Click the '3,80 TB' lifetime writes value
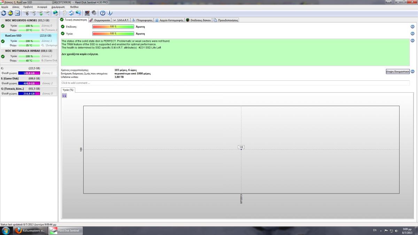Viewport: 418px width, 235px height. (119, 77)
